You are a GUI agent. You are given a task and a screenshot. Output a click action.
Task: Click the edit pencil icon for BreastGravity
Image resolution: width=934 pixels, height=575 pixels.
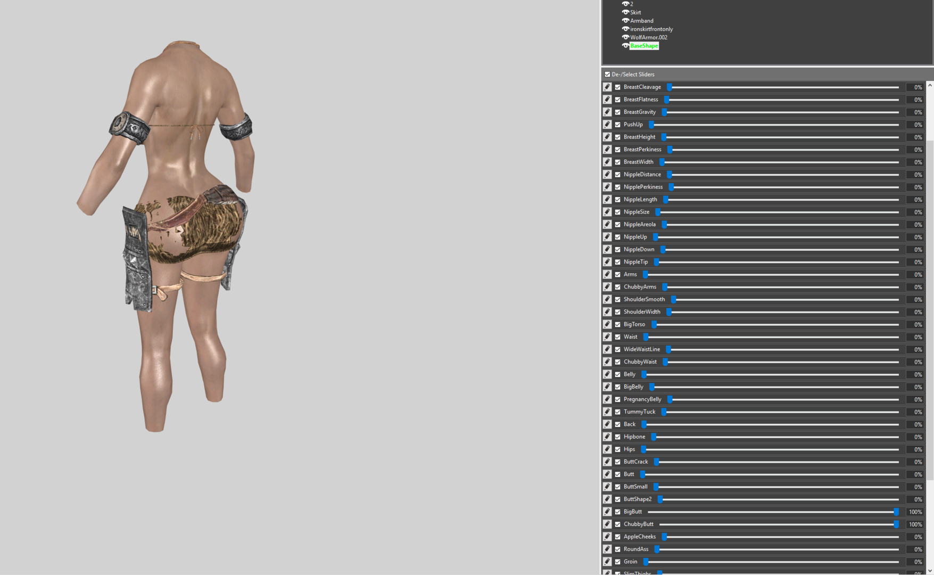coord(607,112)
